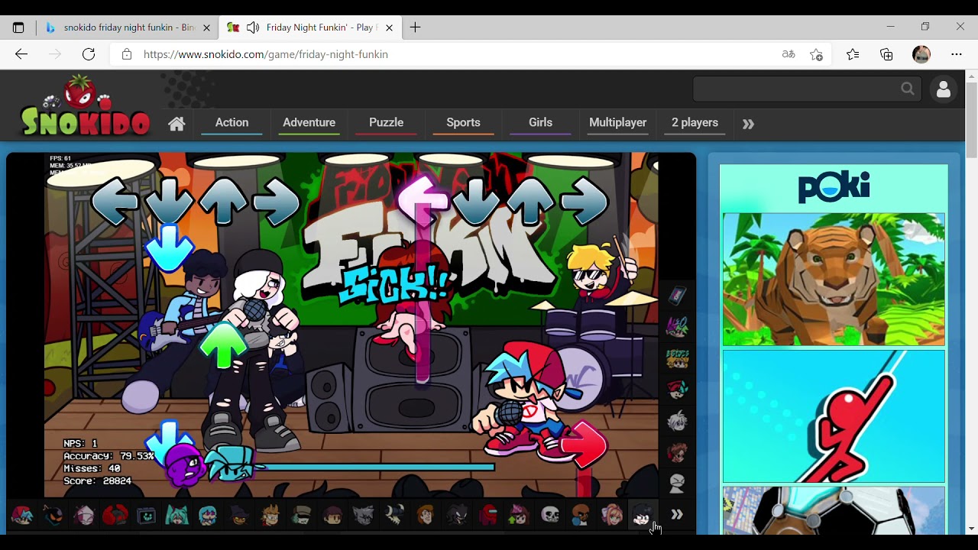Click the search magnifier icon
The image size is (978, 550).
pos(907,89)
